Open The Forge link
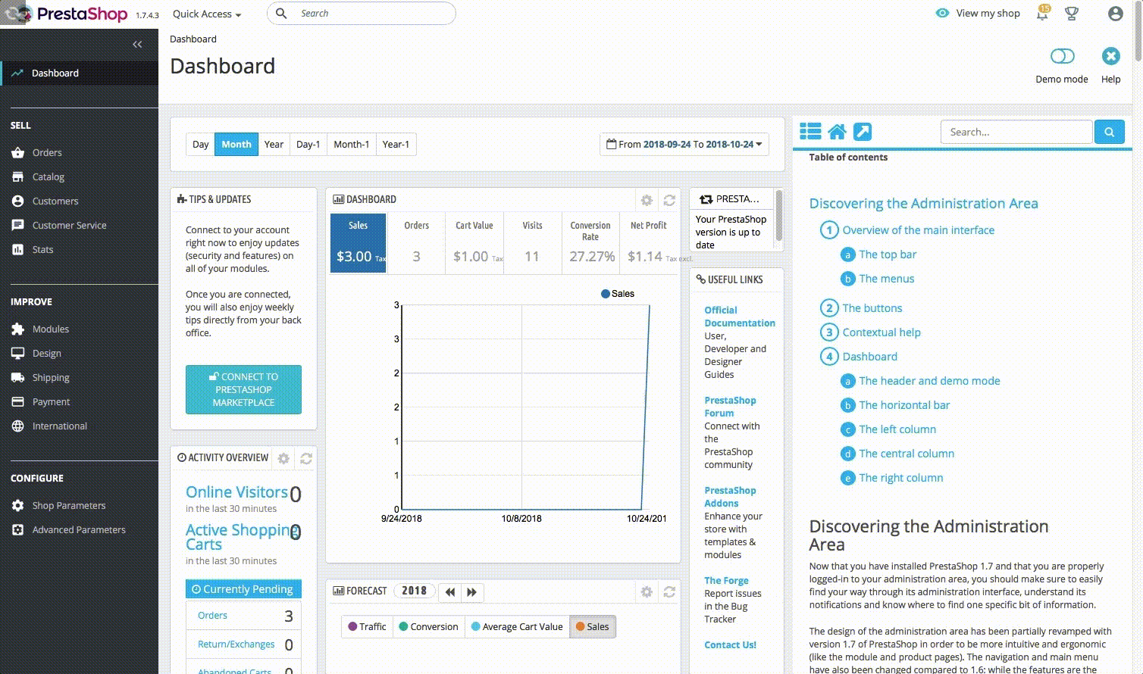Viewport: 1143px width, 674px height. [x=726, y=580]
